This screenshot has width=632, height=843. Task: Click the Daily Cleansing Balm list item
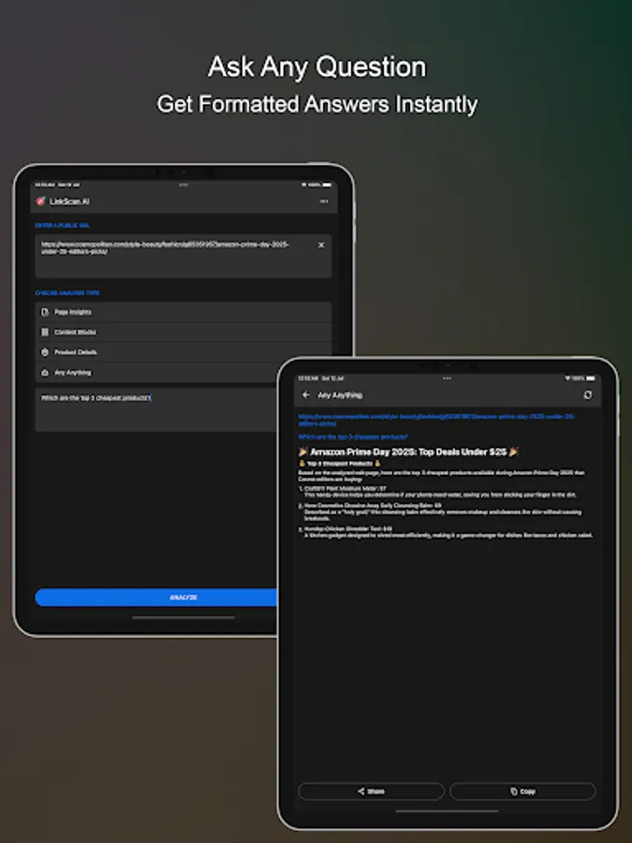tap(440, 511)
